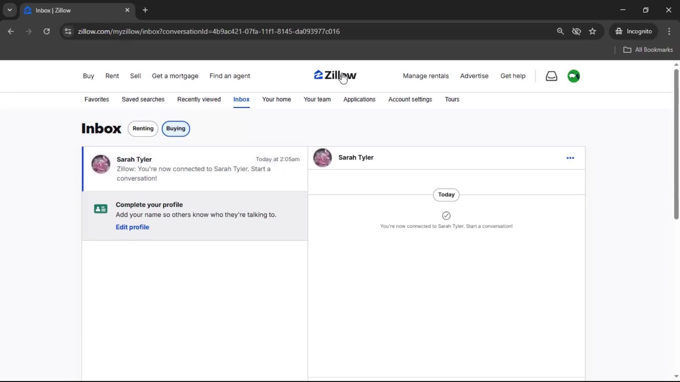Open the Manage rentals link
Viewport: 680px width, 382px height.
(x=425, y=76)
